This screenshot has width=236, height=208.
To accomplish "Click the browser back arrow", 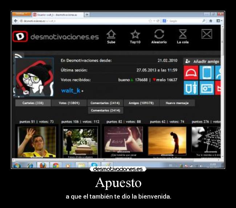I will tap(16, 21).
